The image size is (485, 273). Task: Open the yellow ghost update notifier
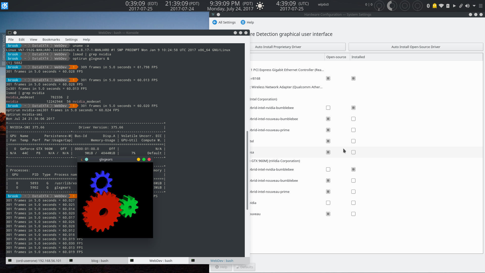pyautogui.click(x=435, y=6)
